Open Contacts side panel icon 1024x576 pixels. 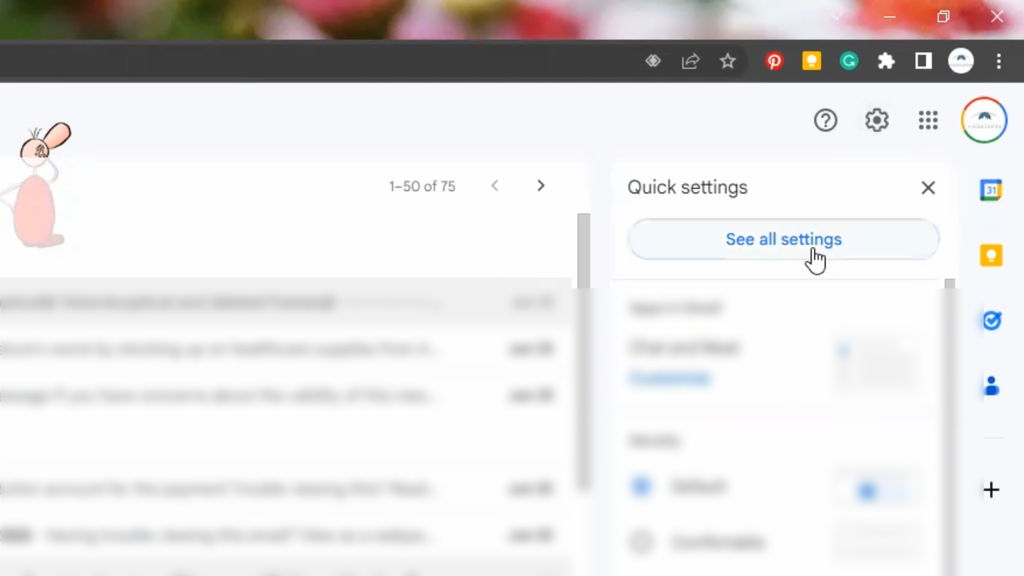(991, 386)
